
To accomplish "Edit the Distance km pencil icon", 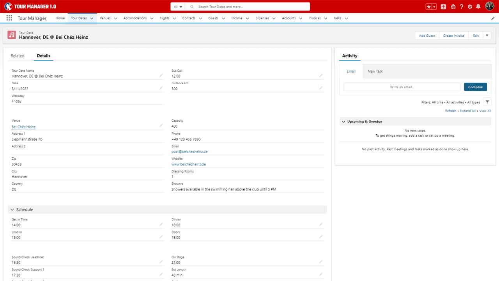I will [321, 88].
